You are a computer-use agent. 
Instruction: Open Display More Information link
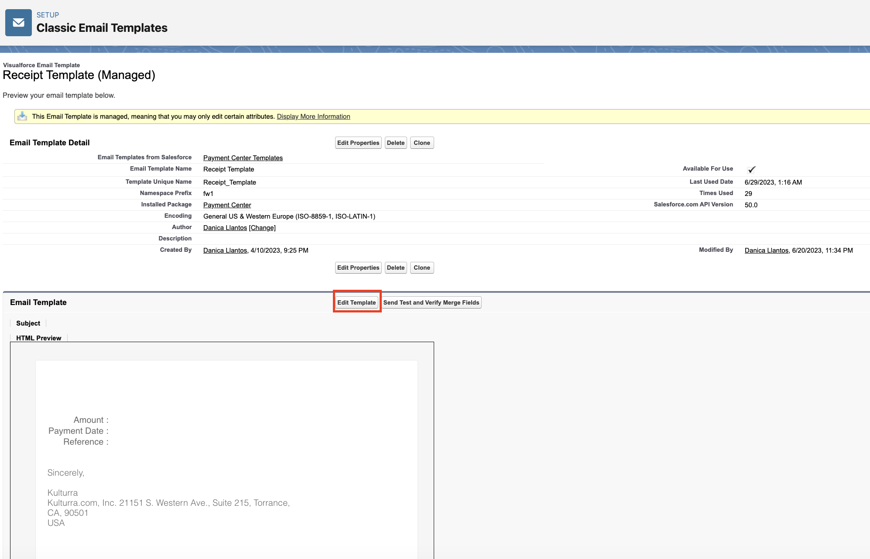click(x=313, y=117)
